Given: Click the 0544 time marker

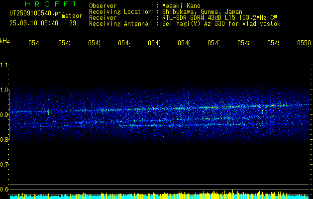Looking at the screenshot, I should tap(124, 43).
